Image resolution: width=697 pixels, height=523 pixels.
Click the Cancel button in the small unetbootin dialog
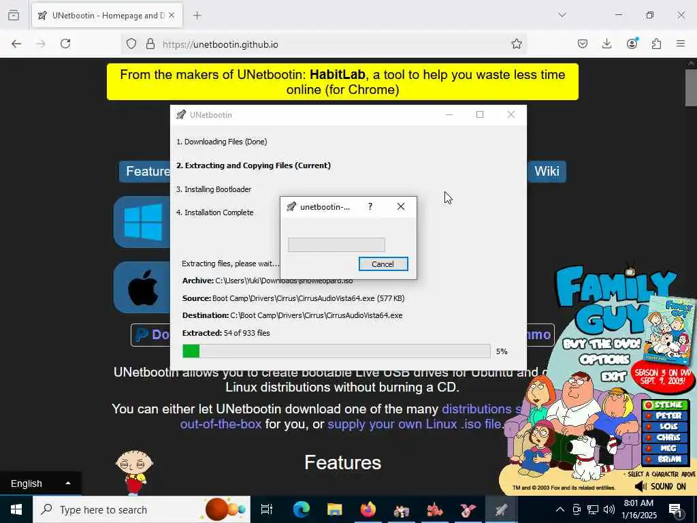point(383,264)
